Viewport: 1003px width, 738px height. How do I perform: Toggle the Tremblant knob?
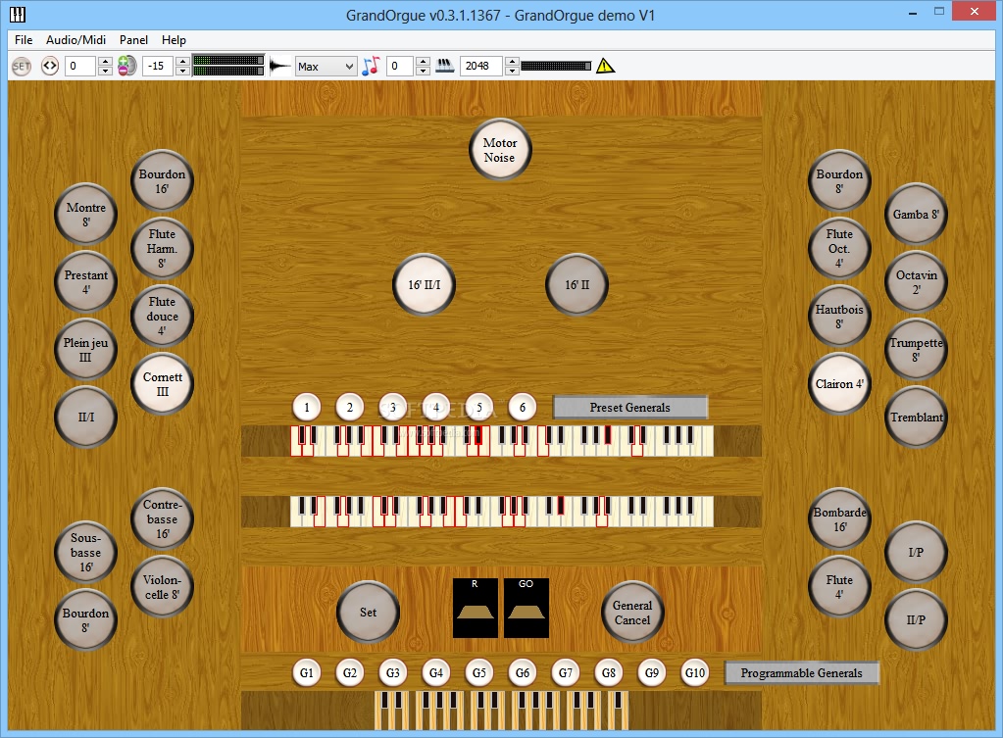(916, 418)
